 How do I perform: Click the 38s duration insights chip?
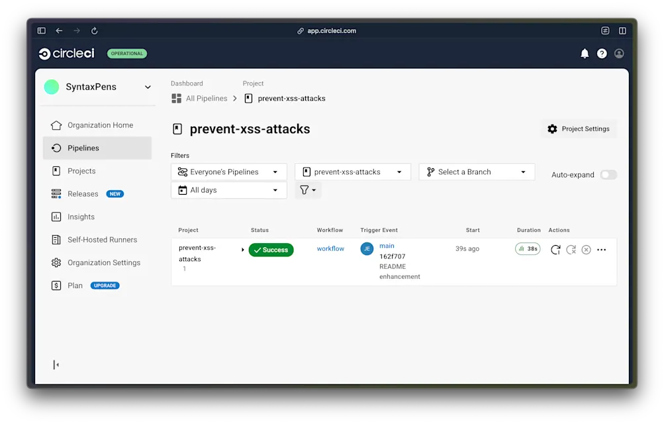tap(528, 249)
